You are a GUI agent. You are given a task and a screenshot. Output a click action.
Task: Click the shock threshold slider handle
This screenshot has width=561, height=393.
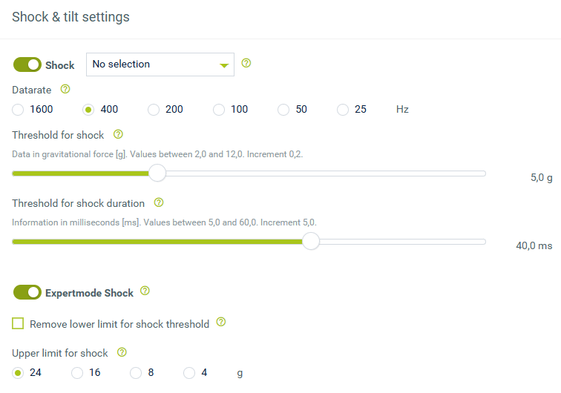pos(157,173)
